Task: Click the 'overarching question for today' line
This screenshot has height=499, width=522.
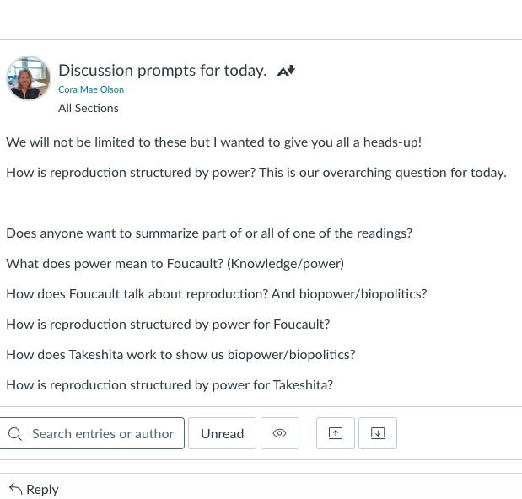Action: pos(256,173)
